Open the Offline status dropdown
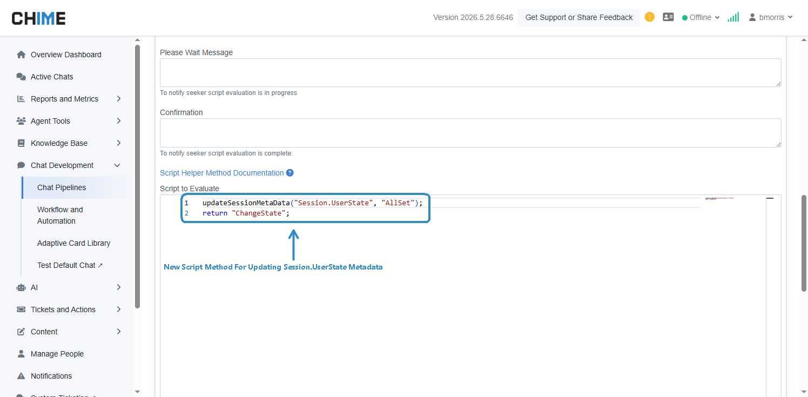This screenshot has width=808, height=397. coord(701,17)
